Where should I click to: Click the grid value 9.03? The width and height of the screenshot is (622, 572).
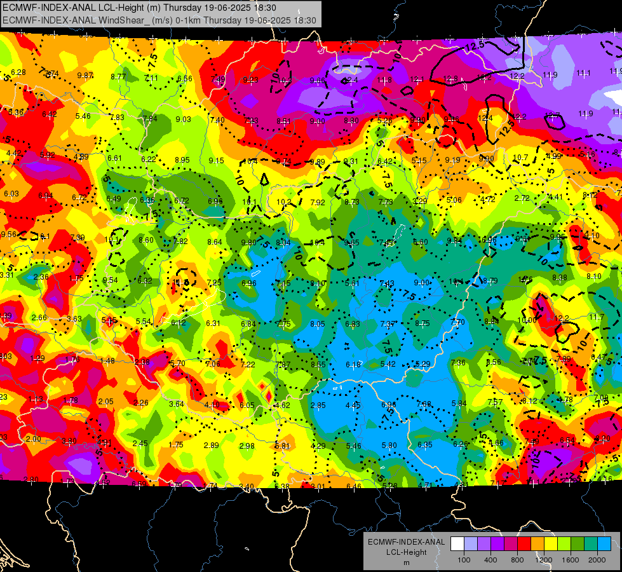point(183,119)
